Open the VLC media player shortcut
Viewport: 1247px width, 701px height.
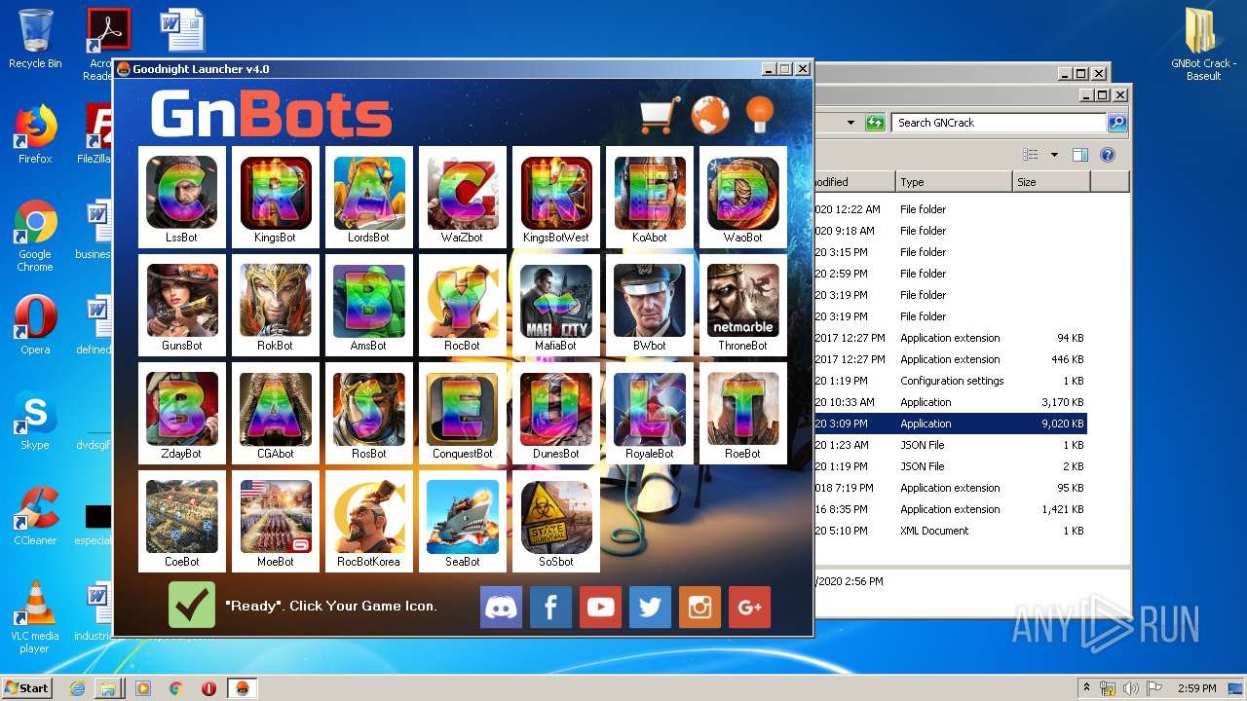(x=35, y=617)
